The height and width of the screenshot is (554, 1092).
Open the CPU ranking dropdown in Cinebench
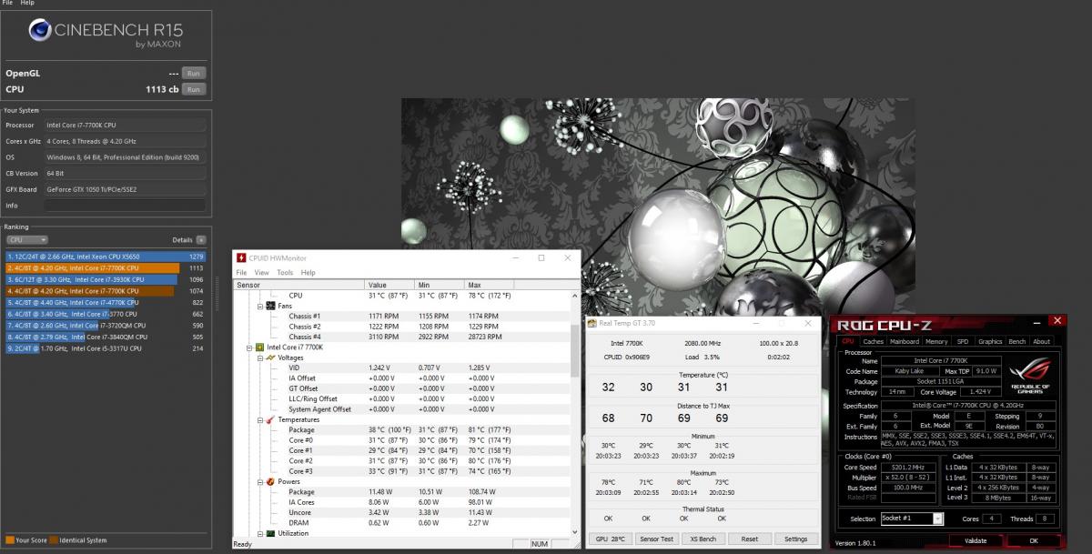pos(28,240)
